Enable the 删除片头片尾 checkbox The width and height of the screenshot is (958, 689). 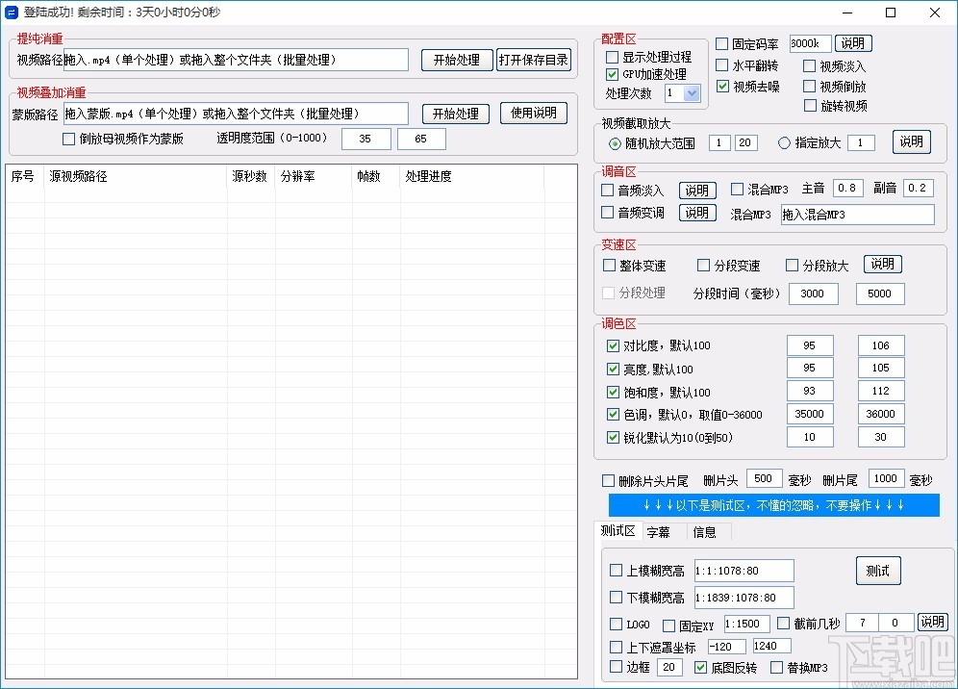point(610,478)
